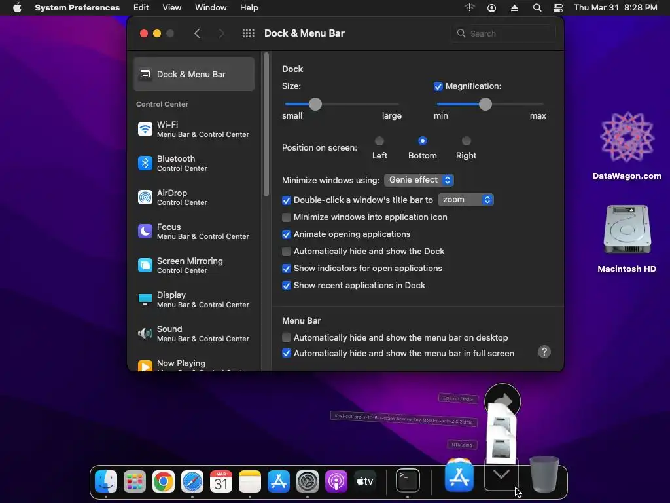Select Focus in the sidebar
Image resolution: width=670 pixels, height=503 pixels.
[x=194, y=231]
